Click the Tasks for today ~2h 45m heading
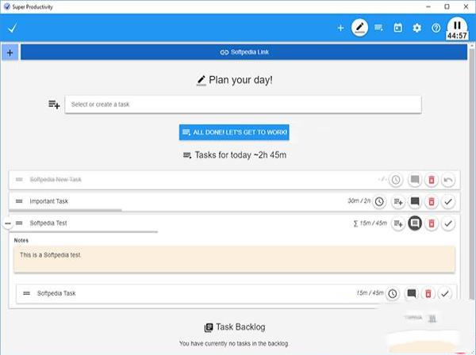 point(235,155)
